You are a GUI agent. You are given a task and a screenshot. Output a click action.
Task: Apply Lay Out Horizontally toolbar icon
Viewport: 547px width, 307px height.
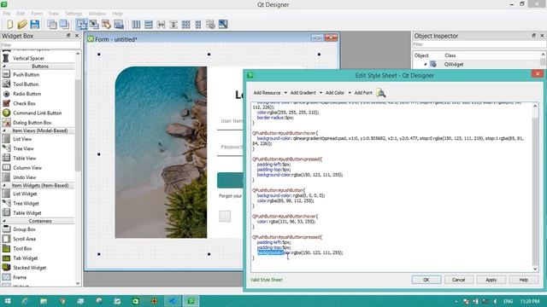pyautogui.click(x=136, y=25)
